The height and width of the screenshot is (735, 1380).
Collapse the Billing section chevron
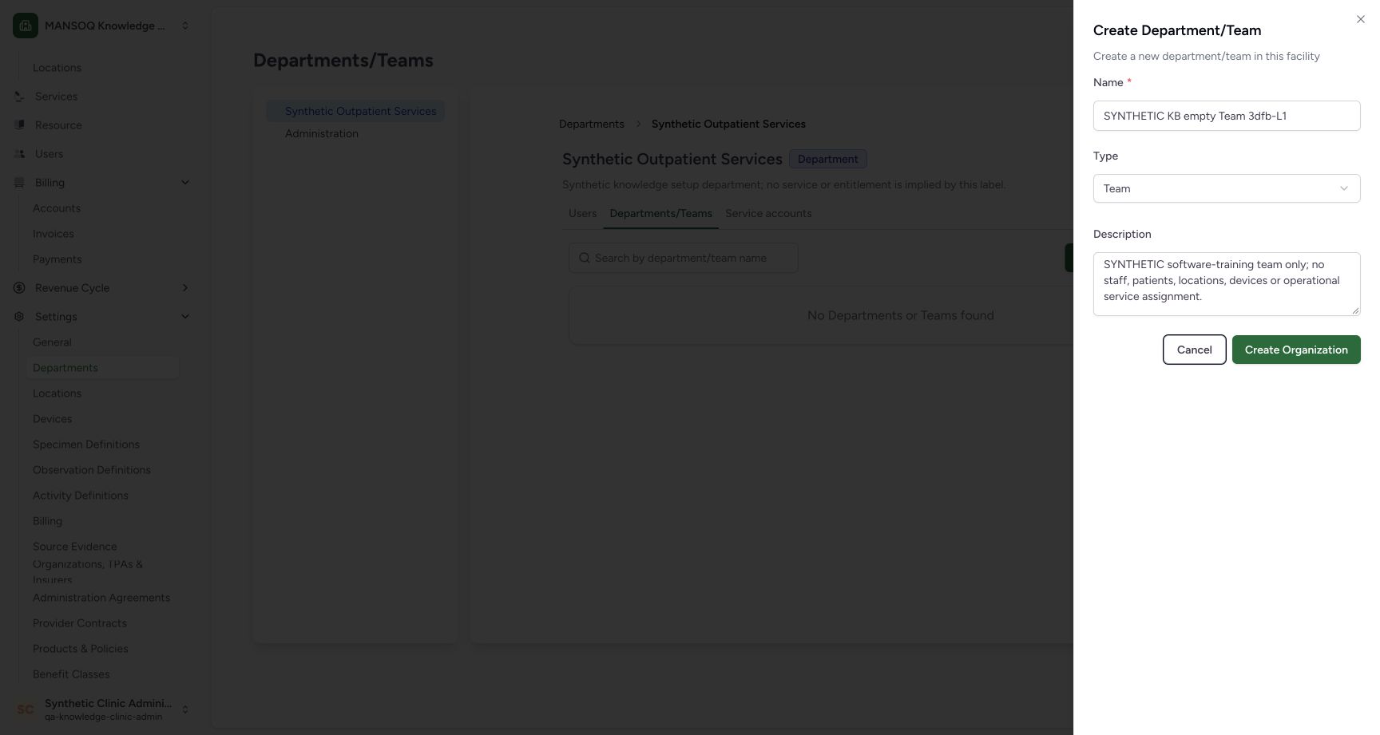coord(185,183)
